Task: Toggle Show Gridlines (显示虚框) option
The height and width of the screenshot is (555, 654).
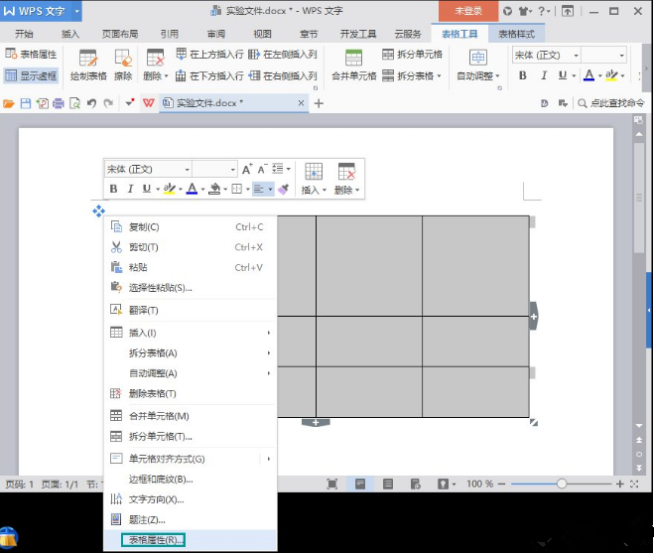Action: pyautogui.click(x=31, y=75)
